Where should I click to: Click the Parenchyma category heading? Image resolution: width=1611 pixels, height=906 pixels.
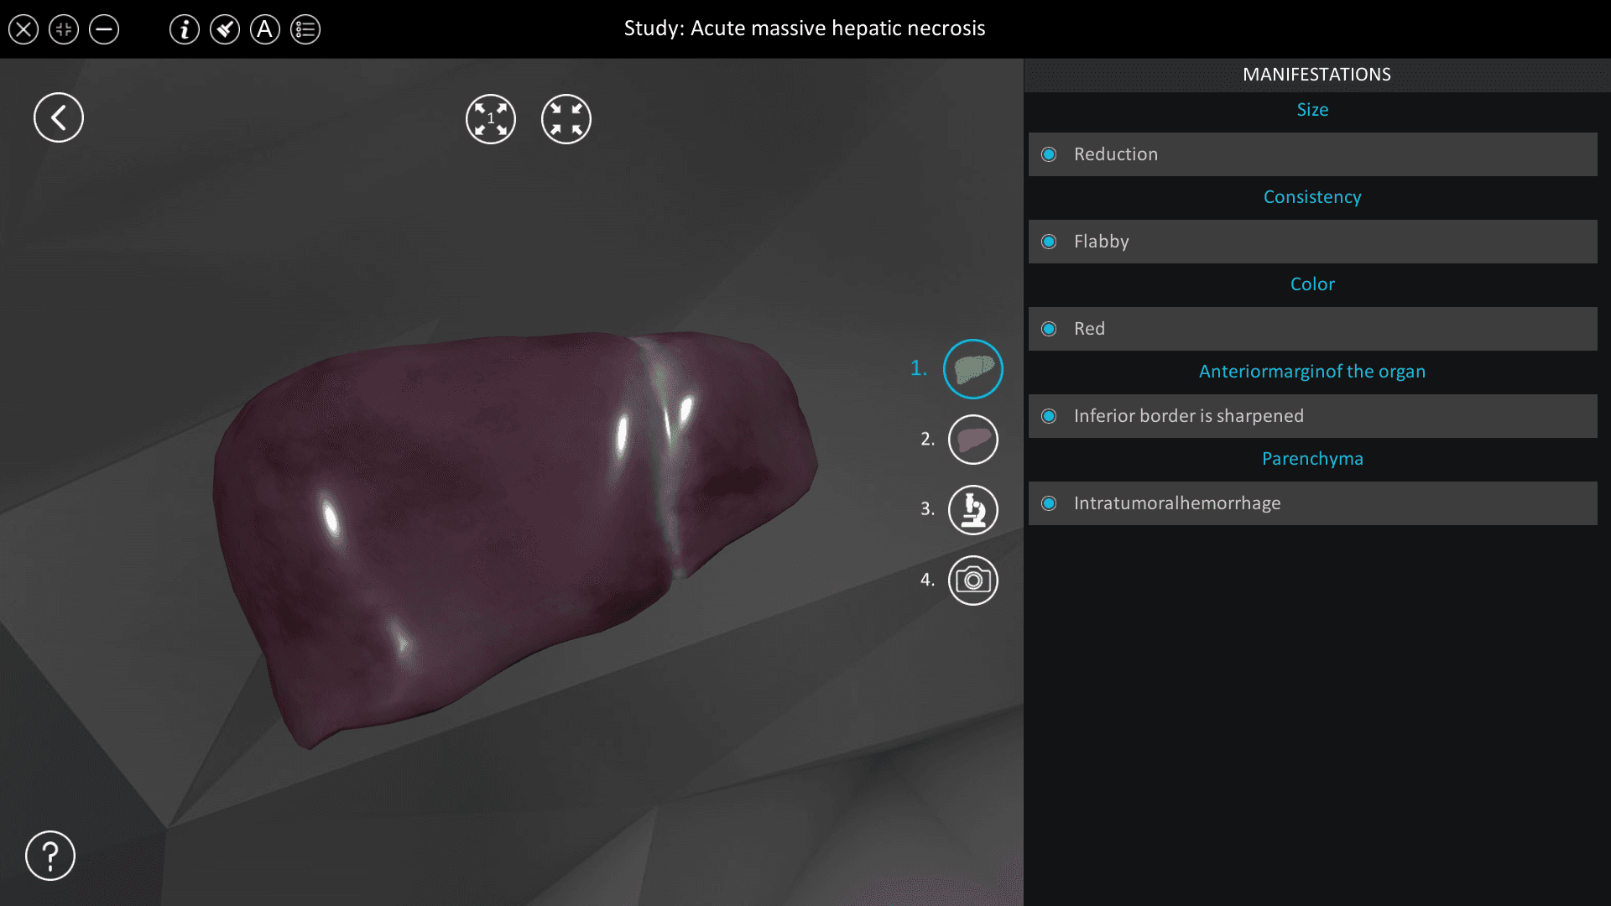tap(1312, 459)
